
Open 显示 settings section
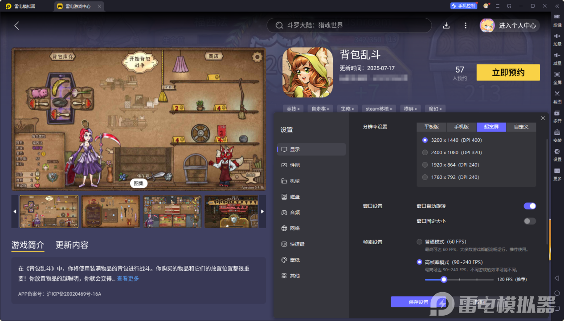click(x=311, y=149)
